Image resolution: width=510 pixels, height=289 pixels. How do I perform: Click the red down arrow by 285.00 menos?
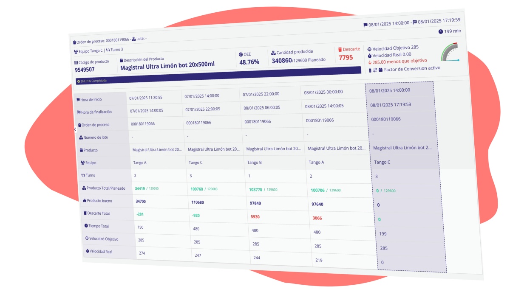(370, 62)
